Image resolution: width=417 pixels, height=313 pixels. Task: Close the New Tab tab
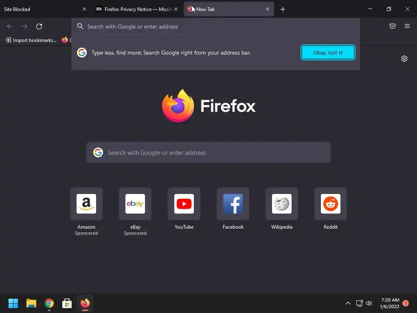[268, 9]
